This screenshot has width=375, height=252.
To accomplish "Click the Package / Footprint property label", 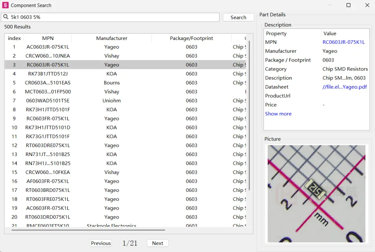I will 288,60.
